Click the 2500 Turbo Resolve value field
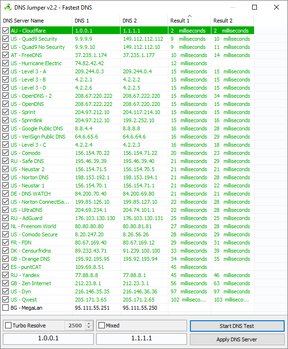Screen dimensions: 288x349 coord(75,326)
